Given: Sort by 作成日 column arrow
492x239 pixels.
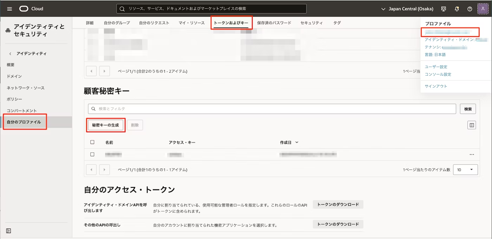Looking at the screenshot, I should [x=297, y=142].
